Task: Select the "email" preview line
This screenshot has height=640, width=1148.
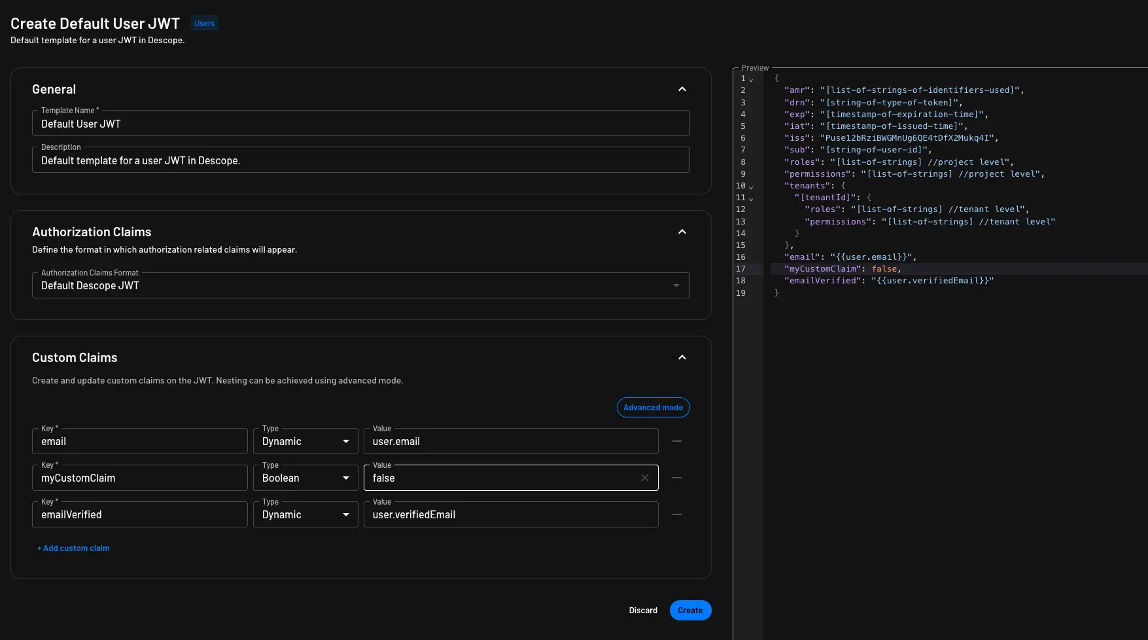Action: [850, 257]
